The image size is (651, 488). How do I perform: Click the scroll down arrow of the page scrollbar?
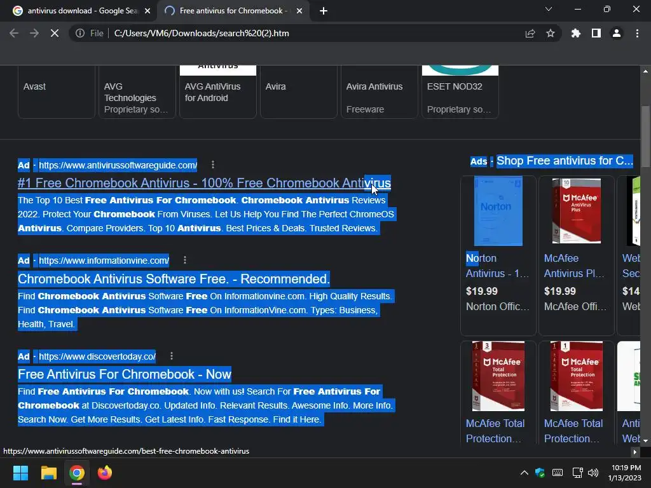(645, 440)
